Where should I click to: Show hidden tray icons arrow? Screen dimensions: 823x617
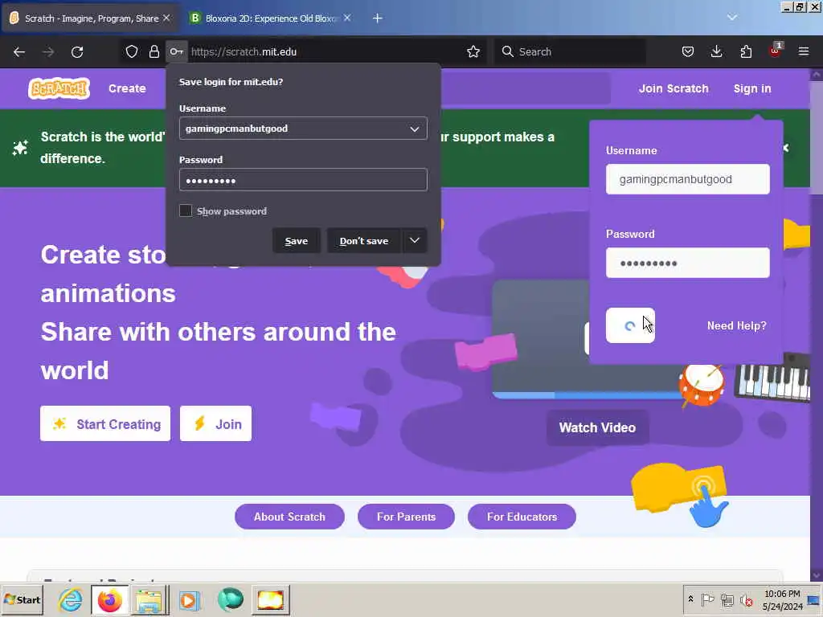tap(690, 599)
